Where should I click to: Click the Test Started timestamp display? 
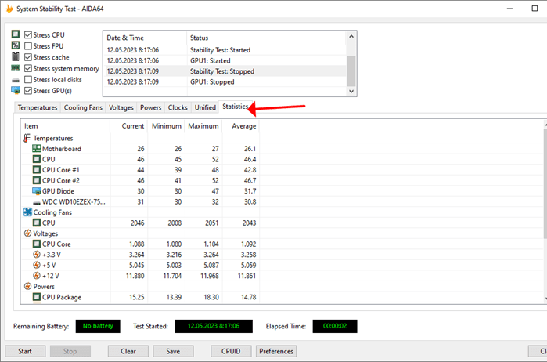[214, 326]
